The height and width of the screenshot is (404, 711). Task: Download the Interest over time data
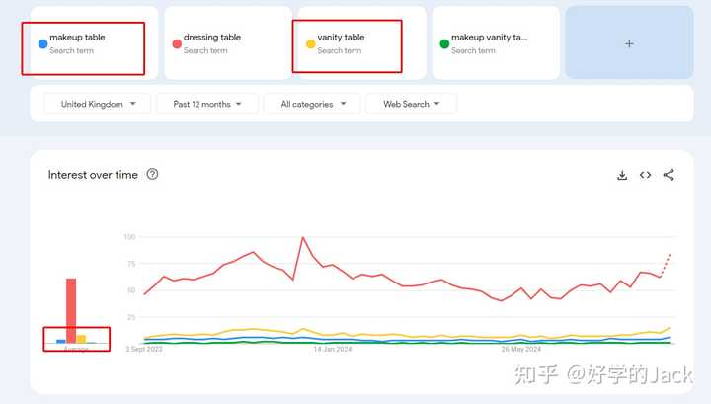coord(622,175)
